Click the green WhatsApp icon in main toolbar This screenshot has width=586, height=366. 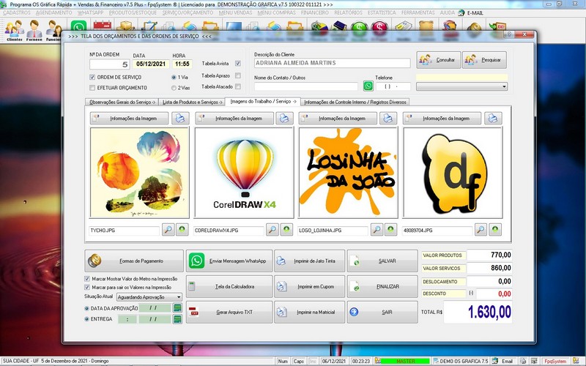[x=79, y=26]
